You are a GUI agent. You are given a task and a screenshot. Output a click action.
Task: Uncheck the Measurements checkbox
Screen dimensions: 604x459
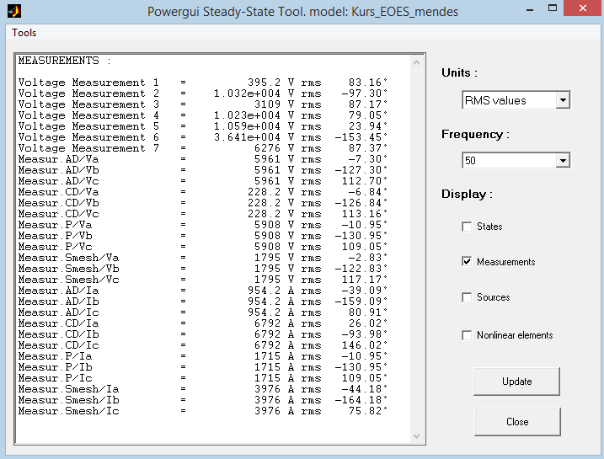click(x=467, y=262)
